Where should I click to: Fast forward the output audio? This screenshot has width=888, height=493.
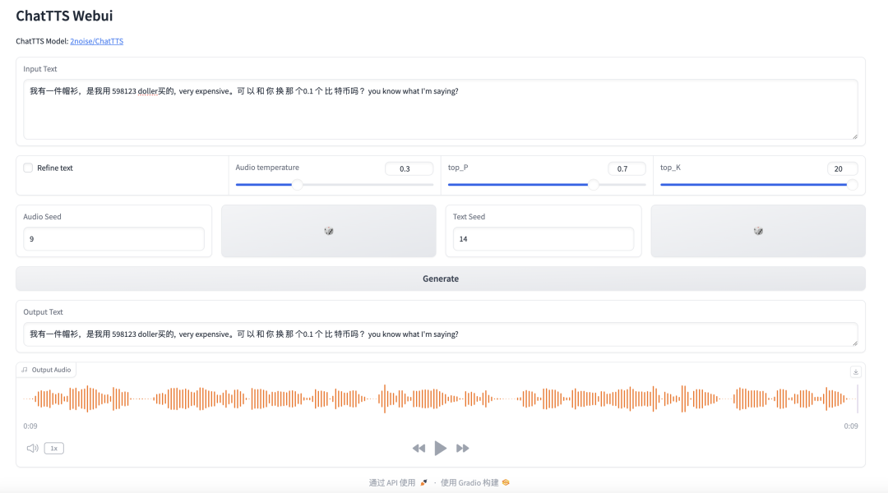point(462,449)
